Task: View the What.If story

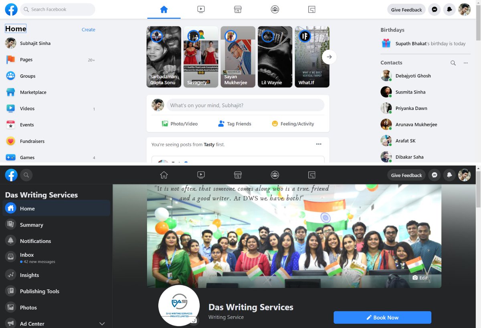Action: pos(312,57)
